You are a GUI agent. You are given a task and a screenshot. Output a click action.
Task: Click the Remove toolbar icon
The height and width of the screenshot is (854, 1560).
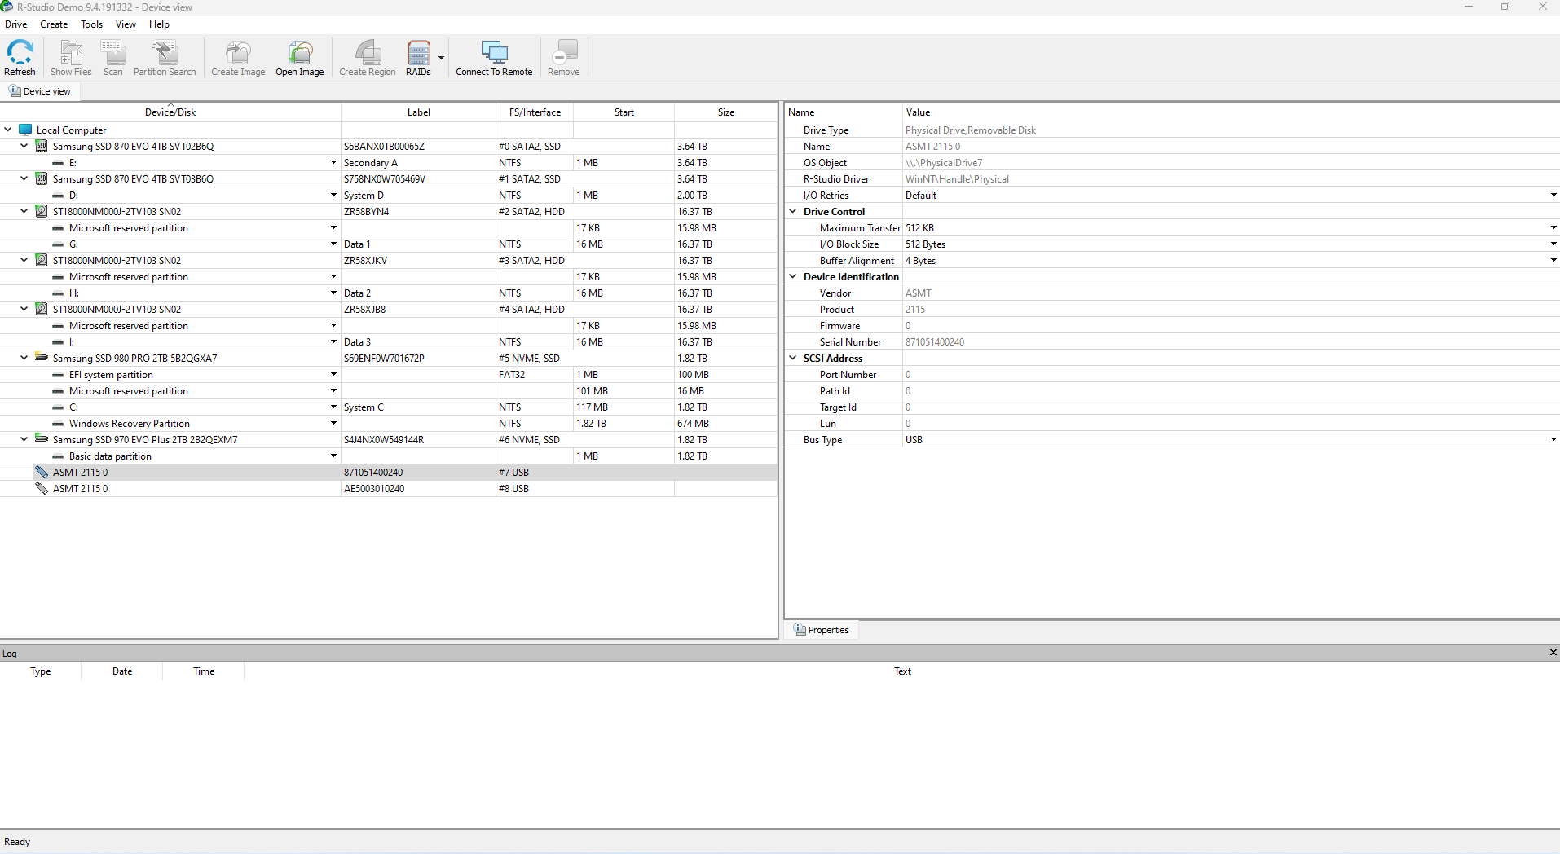point(564,52)
